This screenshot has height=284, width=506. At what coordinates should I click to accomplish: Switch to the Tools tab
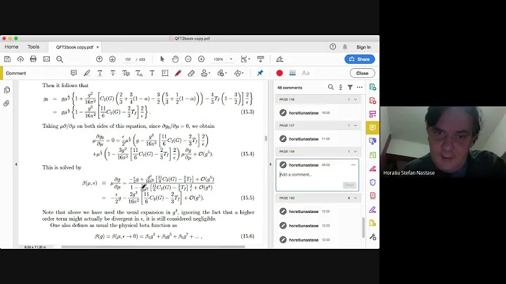[x=33, y=47]
